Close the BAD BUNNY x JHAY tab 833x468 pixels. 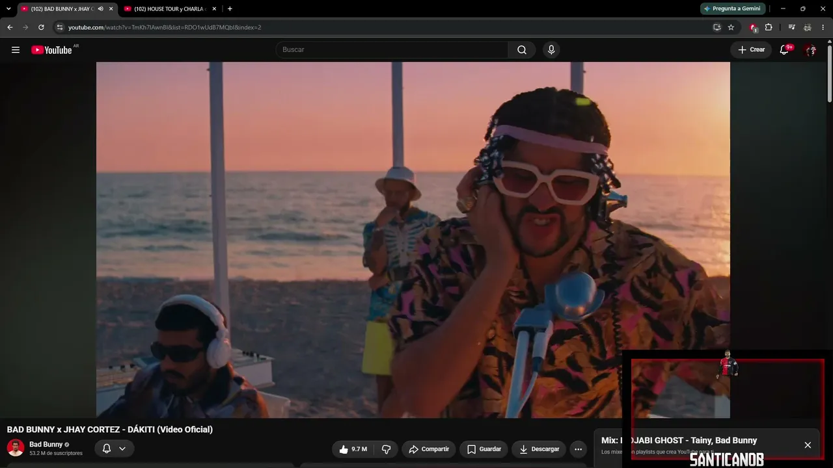(x=111, y=9)
